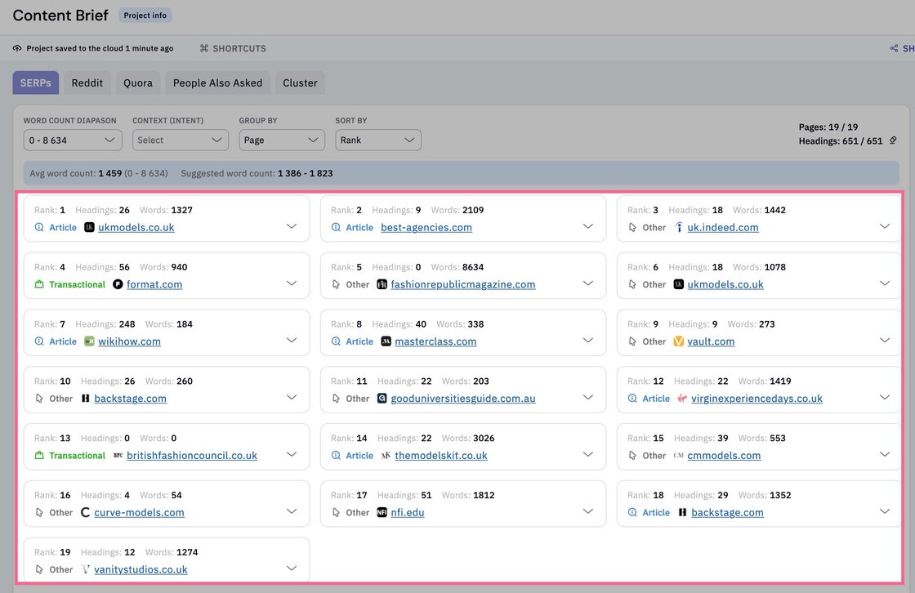This screenshot has width=915, height=593.
Task: Click the format.com favicon
Action: (118, 284)
